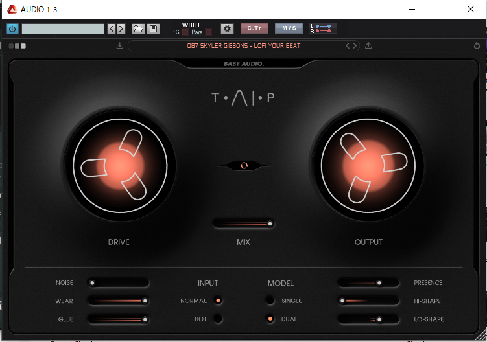This screenshot has height=342, width=487.
Task: Select HOT input mode
Action: click(218, 319)
